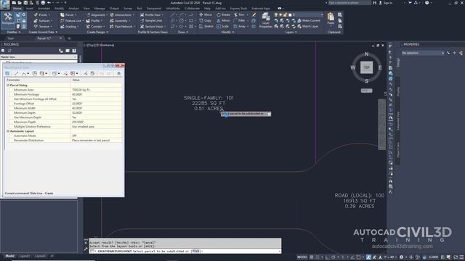
Task: Click the new drawing tab plus button
Action: tap(69, 38)
